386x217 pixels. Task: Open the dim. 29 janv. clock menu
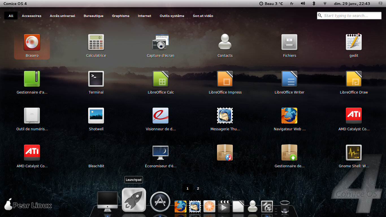[352, 4]
